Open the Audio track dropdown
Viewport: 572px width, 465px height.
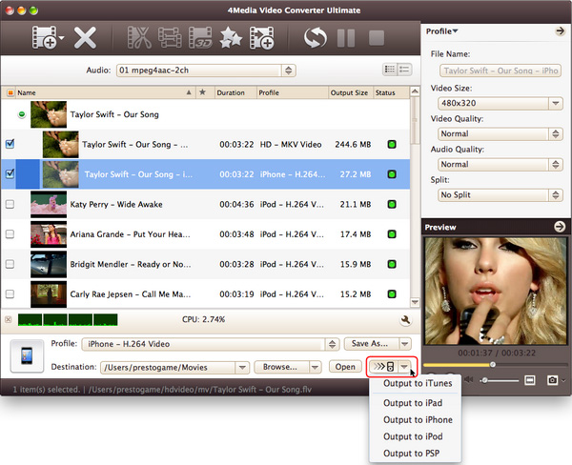pyautogui.click(x=206, y=71)
